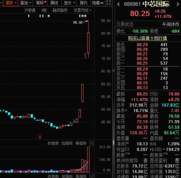181x178 pixels.
Task: Click the 均价 value 78.80
Action: coord(174,94)
